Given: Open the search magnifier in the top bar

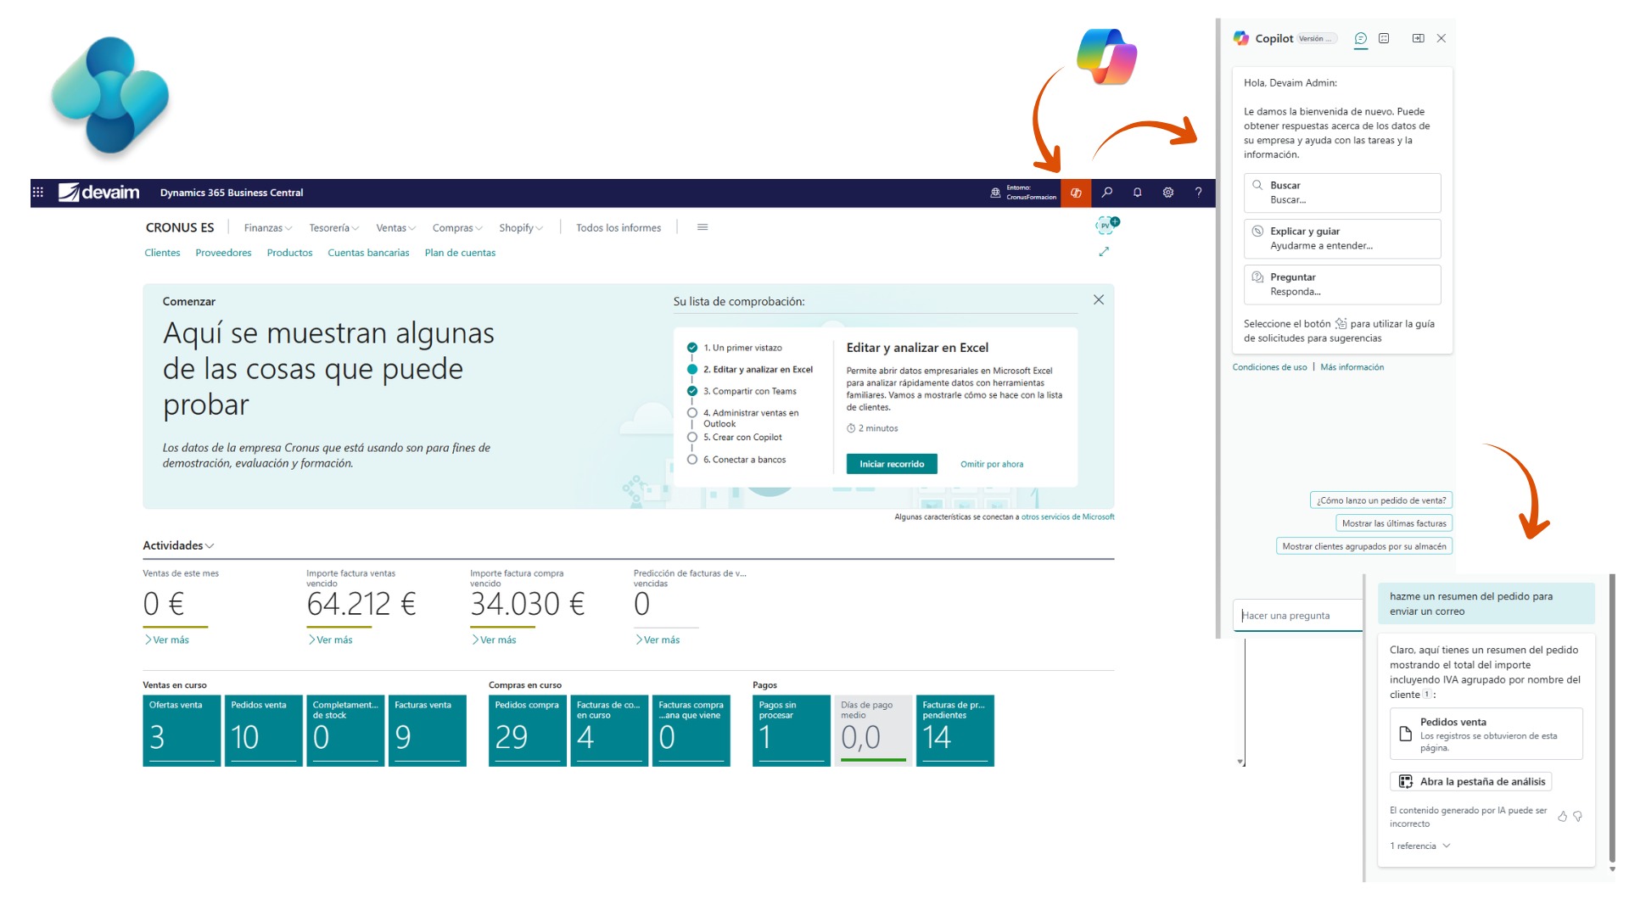Looking at the screenshot, I should pos(1107,193).
